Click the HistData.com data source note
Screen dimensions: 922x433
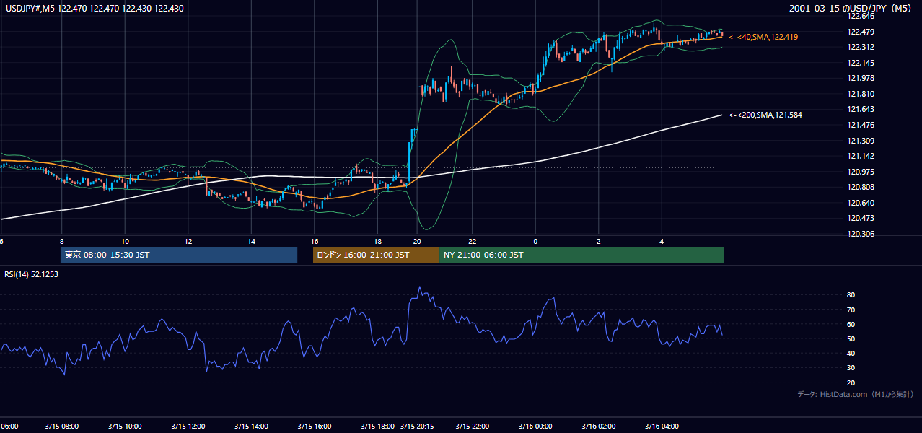(x=856, y=394)
